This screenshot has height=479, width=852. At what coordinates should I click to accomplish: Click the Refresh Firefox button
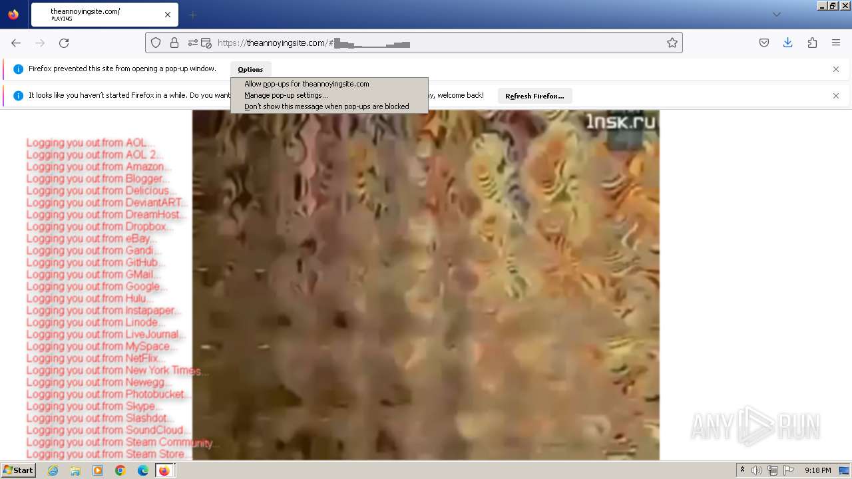pyautogui.click(x=534, y=96)
